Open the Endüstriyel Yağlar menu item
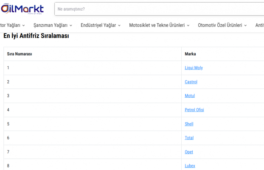 coord(98,25)
